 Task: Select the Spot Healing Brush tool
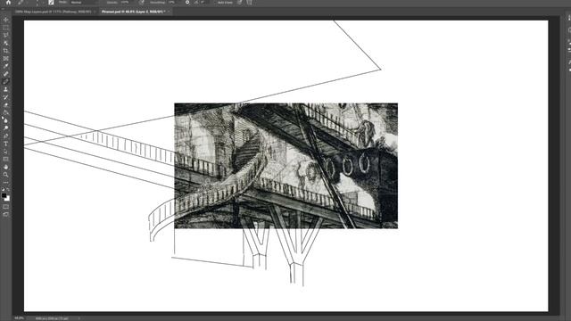5,74
